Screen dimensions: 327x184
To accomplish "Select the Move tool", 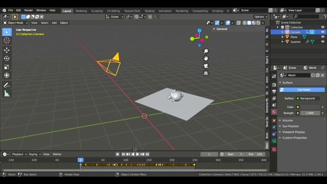I will [7, 50].
